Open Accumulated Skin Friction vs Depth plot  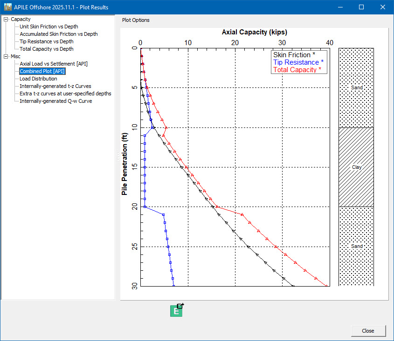tap(58, 34)
